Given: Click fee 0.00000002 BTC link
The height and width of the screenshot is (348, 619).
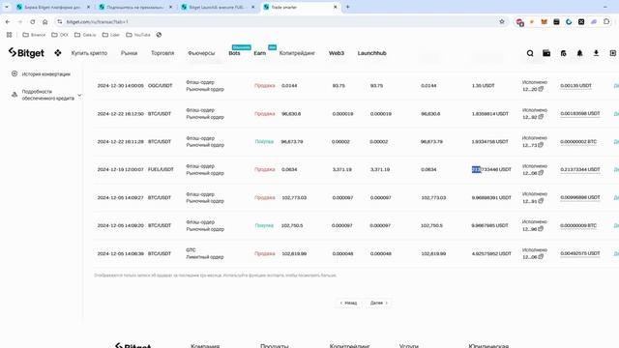Looking at the screenshot, I should click(578, 142).
